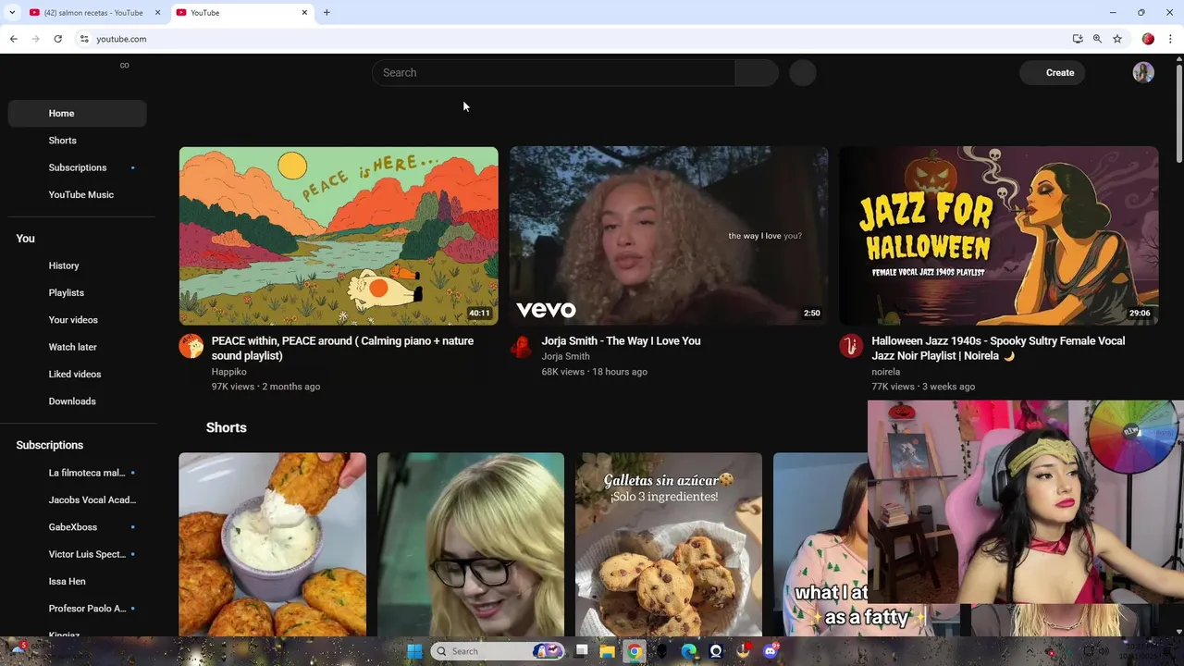The width and height of the screenshot is (1184, 666).
Task: Click YouTube search submit button
Action: [x=757, y=72]
